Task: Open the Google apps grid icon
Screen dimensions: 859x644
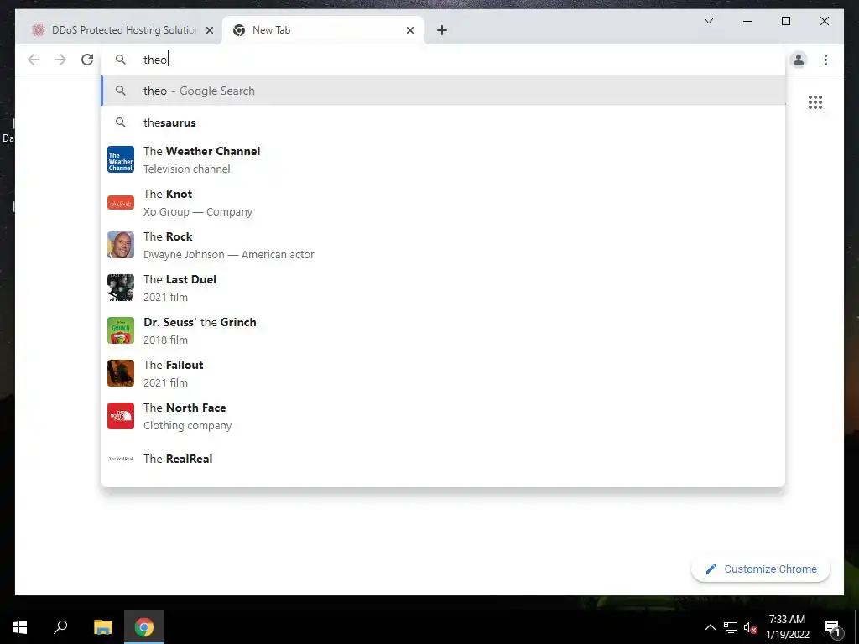Action: click(x=815, y=102)
